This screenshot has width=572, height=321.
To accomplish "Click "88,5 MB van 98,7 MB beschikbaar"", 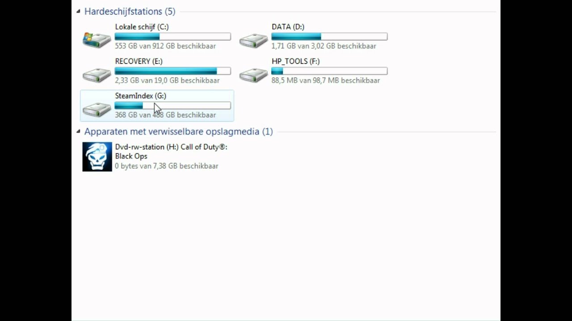I will point(326,80).
